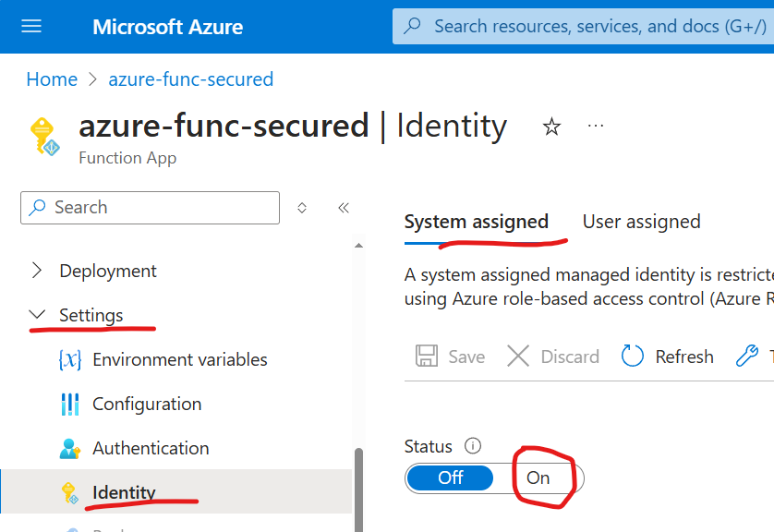Click the Refresh button label
Image resolution: width=774 pixels, height=532 pixels.
click(x=684, y=357)
